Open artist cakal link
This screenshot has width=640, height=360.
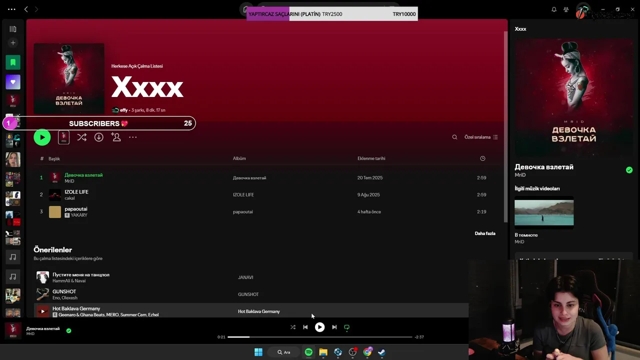(x=69, y=198)
